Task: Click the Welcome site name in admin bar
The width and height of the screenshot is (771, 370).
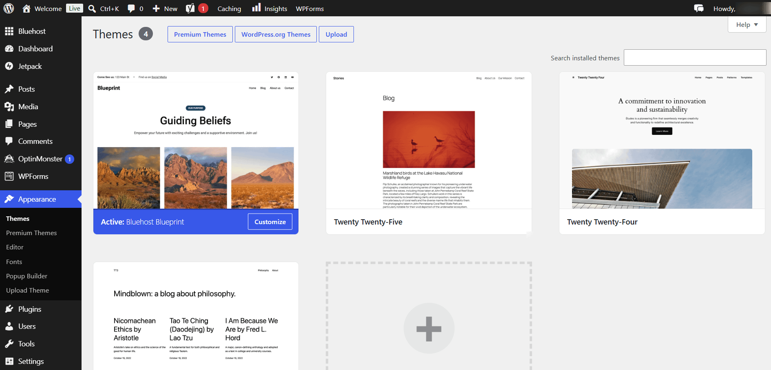Action: point(48,9)
